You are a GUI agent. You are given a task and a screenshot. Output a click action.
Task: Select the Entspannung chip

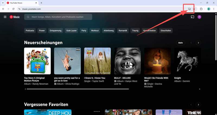[x=56, y=30]
